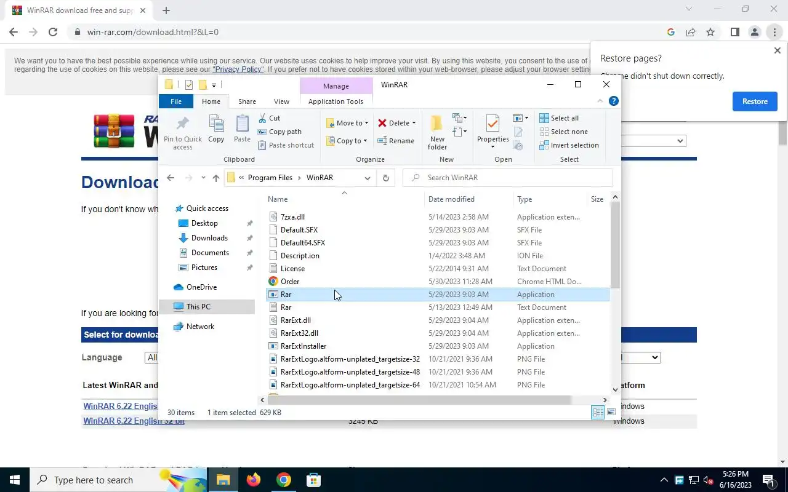This screenshot has width=788, height=492.
Task: Expand the Delete dropdown arrow
Action: [x=414, y=123]
